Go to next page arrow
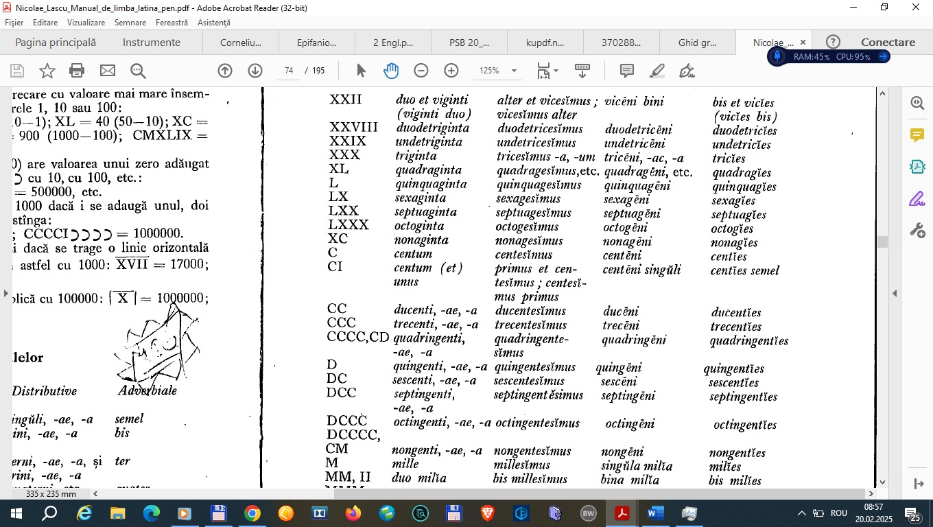The image size is (933, 527). 255,71
